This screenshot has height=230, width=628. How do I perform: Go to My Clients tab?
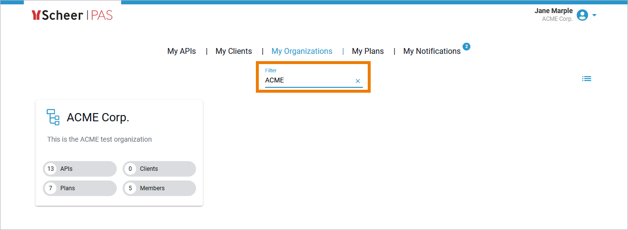(233, 51)
